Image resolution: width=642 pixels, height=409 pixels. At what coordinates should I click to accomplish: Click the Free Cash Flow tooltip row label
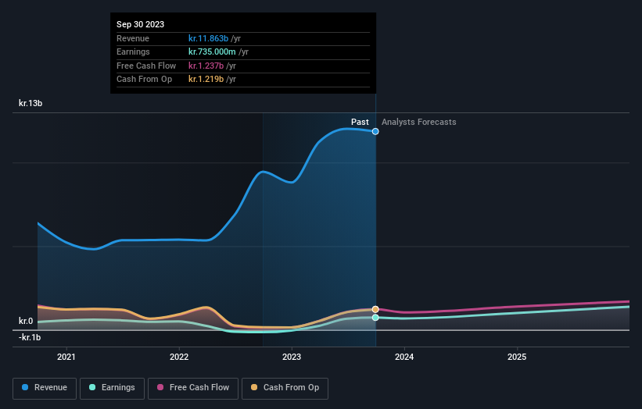pyautogui.click(x=146, y=66)
